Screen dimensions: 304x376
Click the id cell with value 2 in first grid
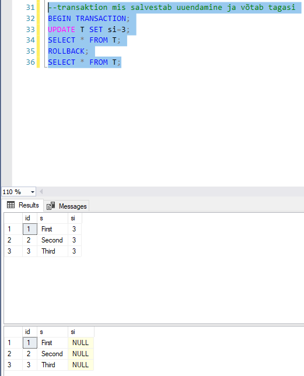coord(30,240)
